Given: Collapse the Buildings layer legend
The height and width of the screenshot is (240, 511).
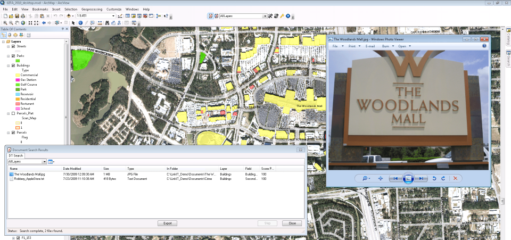Looking at the screenshot, I should click(9, 65).
